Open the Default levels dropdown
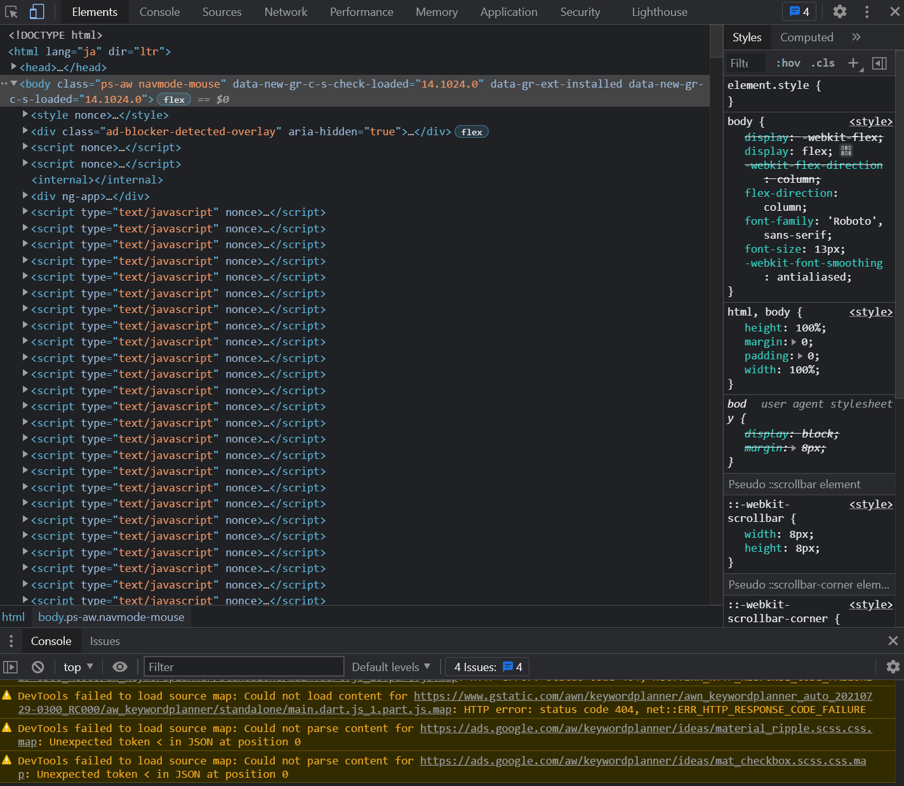This screenshot has width=904, height=786. coord(391,667)
